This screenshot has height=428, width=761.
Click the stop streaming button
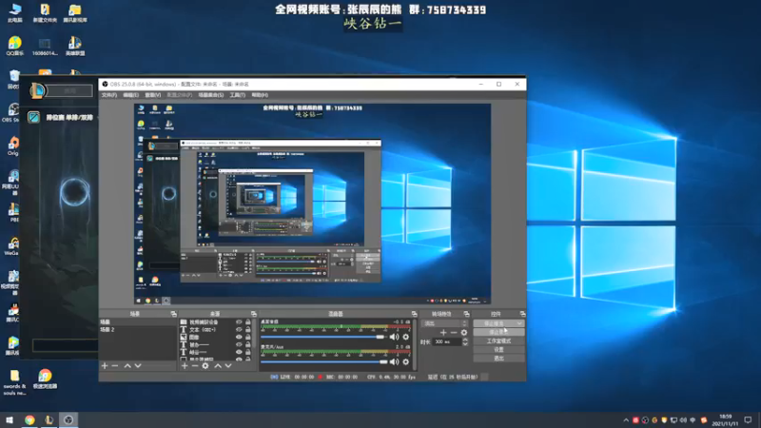pyautogui.click(x=494, y=323)
